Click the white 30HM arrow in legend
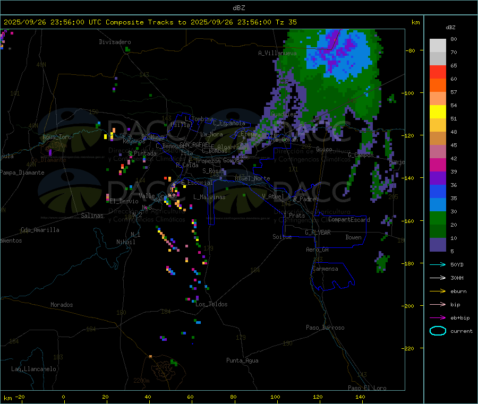Image resolution: width=478 pixels, height=404 pixels. click(438, 278)
